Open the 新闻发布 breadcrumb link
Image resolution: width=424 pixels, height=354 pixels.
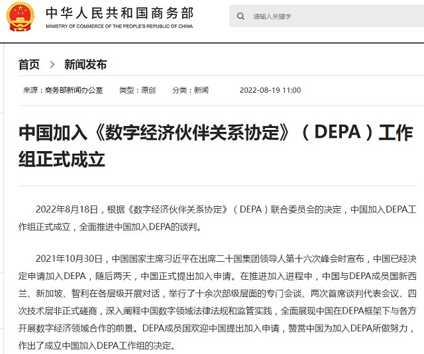tap(85, 64)
